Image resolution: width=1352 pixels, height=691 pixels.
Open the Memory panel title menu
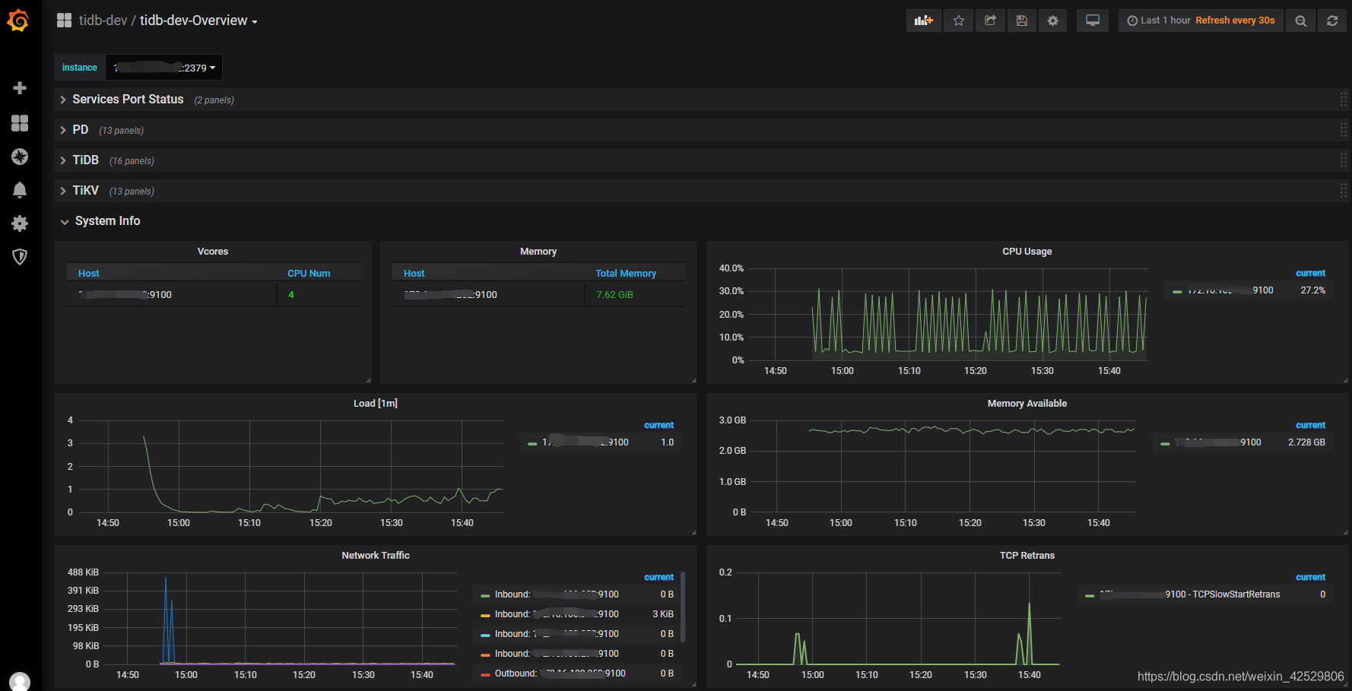538,252
